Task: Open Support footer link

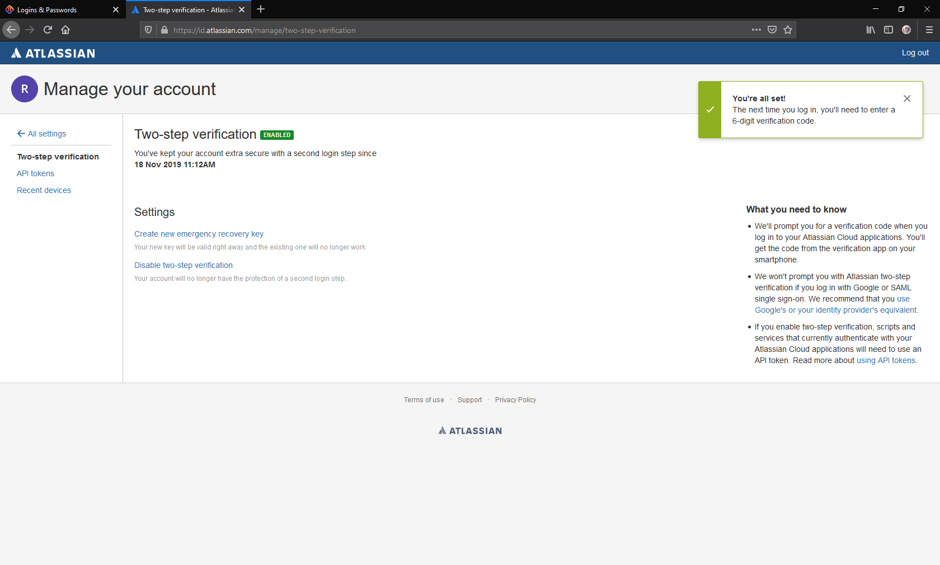Action: (x=469, y=400)
